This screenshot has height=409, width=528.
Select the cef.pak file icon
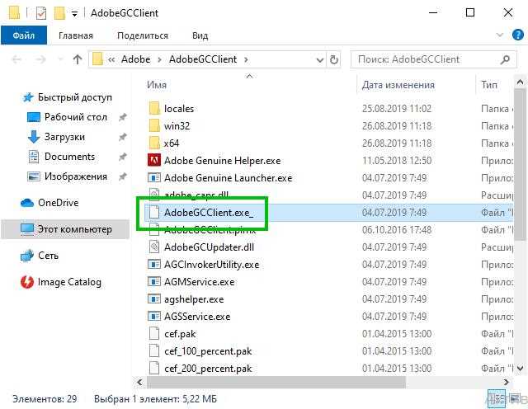coord(154,334)
